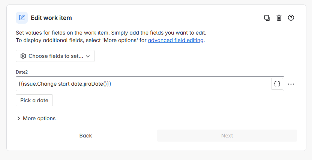Click the greyed-out Next button
312x160 pixels.
click(227, 136)
